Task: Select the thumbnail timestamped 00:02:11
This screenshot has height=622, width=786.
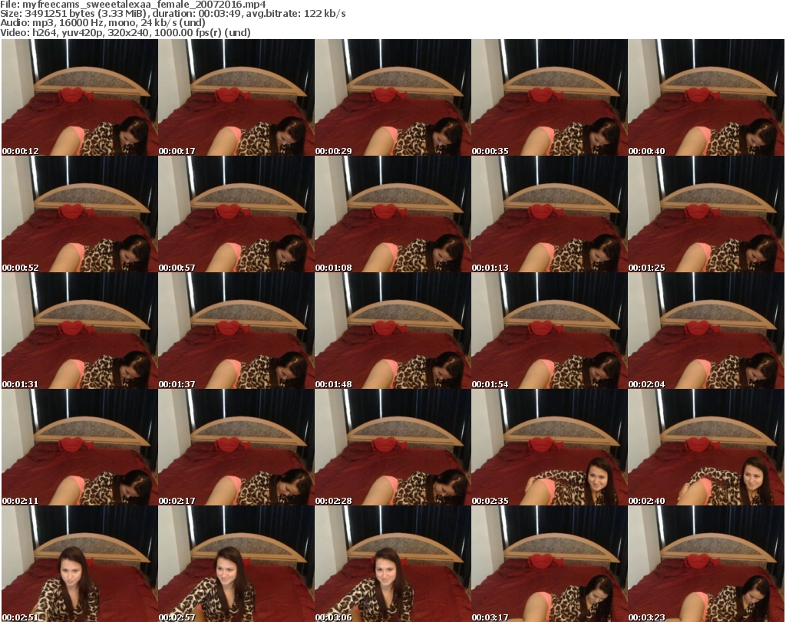Action: pos(80,448)
